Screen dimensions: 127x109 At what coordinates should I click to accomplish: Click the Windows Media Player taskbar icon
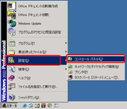click(x=50, y=105)
